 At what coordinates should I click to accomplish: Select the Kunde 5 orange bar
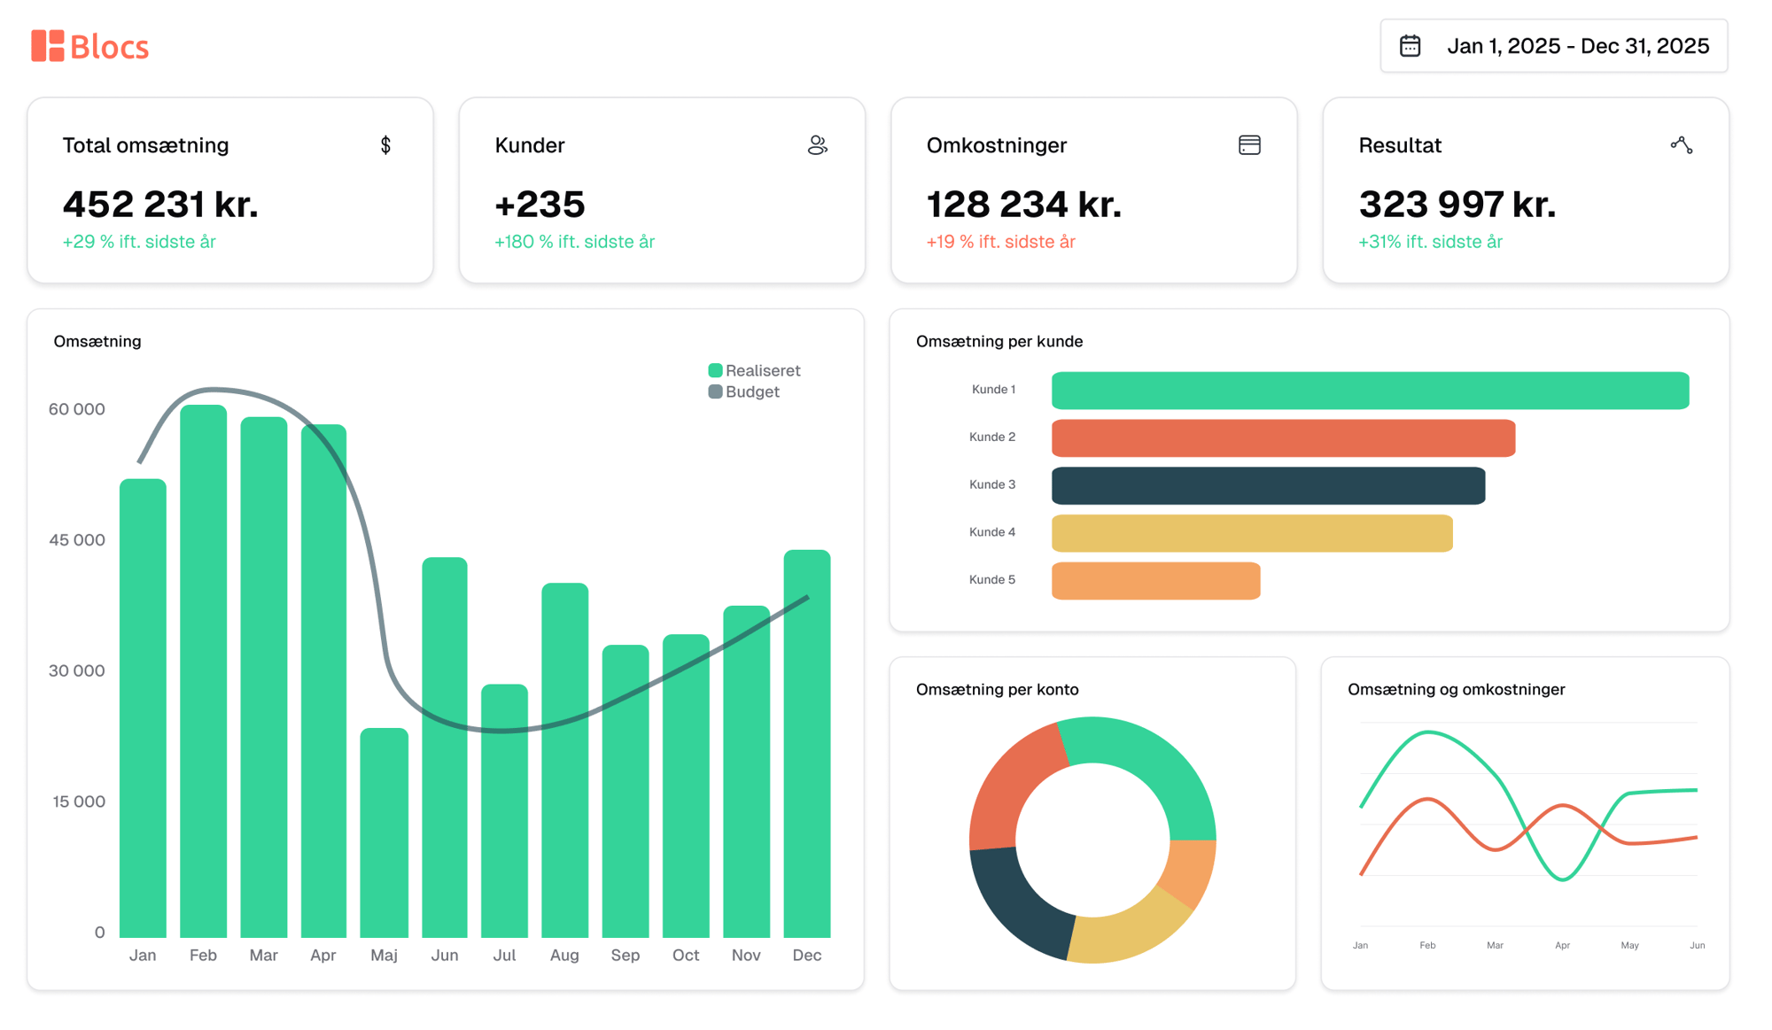pos(1154,581)
